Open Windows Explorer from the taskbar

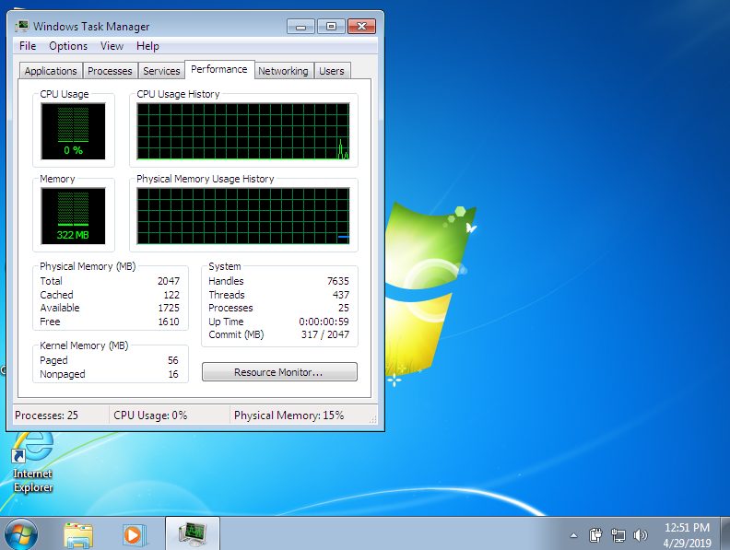point(78,534)
